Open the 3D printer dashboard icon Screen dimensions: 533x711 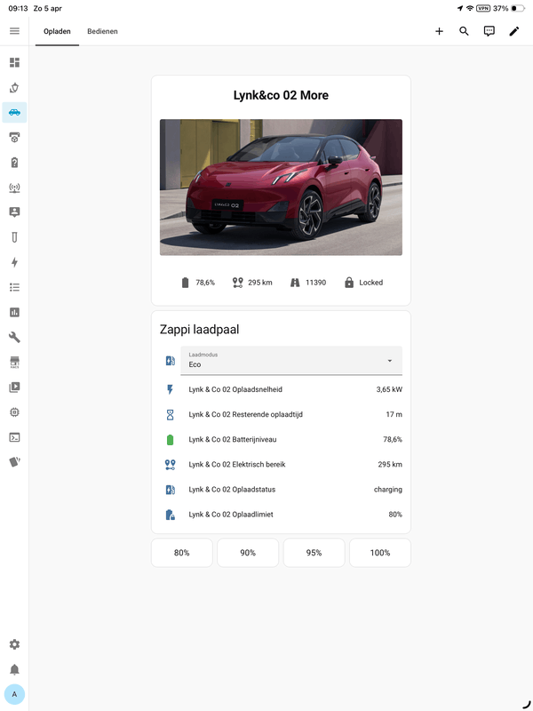click(x=14, y=138)
